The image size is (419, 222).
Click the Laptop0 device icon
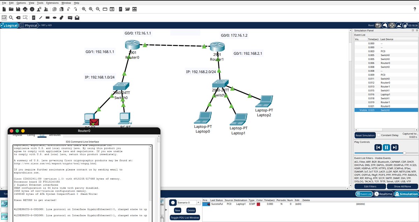(203, 117)
